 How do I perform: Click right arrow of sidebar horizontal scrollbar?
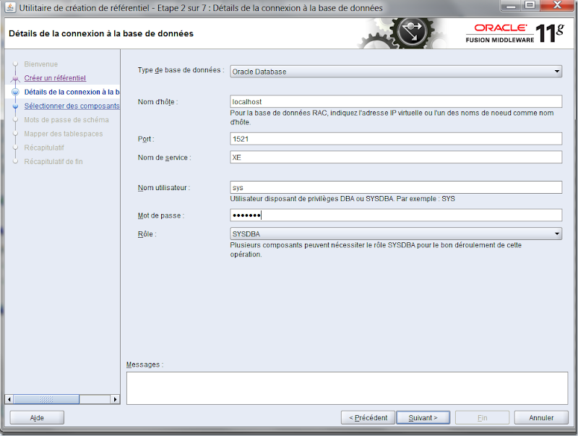[x=116, y=399]
